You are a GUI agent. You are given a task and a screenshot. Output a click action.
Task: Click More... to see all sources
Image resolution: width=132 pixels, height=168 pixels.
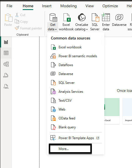coord(70,149)
